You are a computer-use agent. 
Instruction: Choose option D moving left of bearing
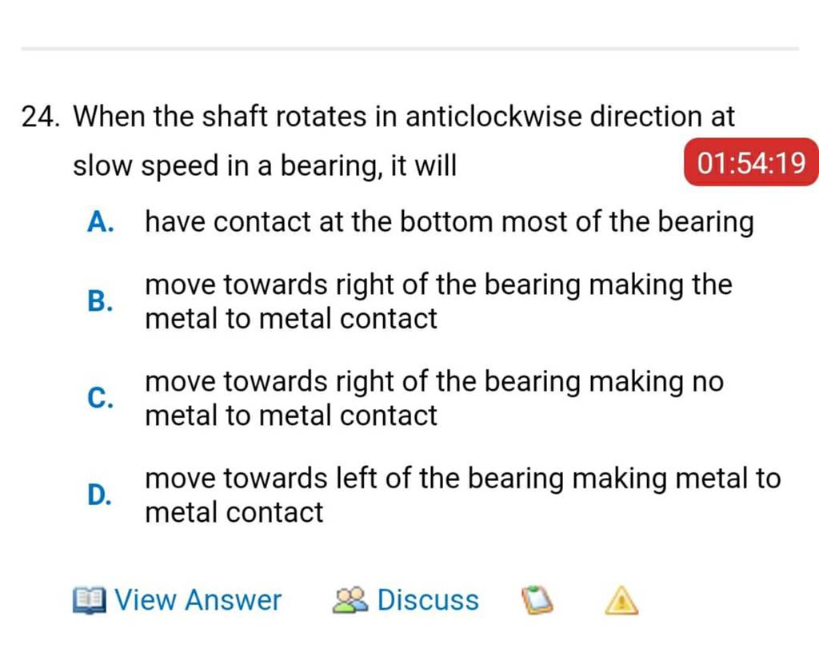[x=461, y=495]
